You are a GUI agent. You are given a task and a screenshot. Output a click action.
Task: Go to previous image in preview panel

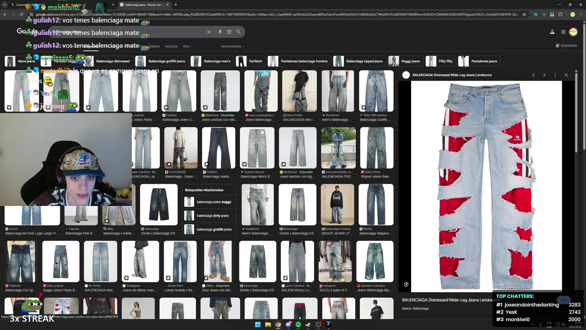533,75
